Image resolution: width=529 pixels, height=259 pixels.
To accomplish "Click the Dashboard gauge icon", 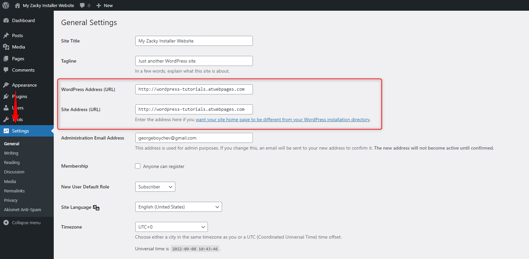I will (6, 20).
